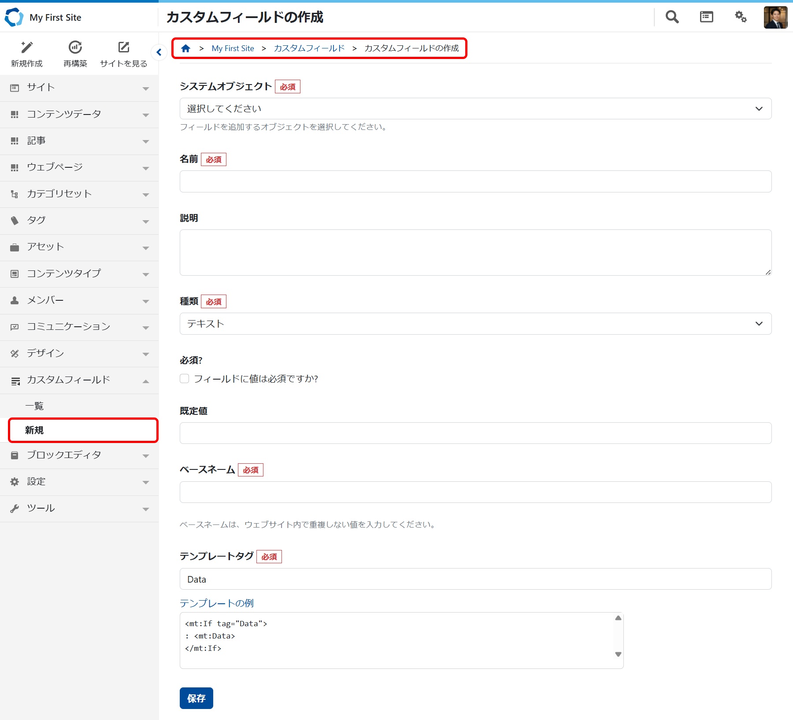The image size is (793, 720).
Task: Open the システムオブジェクト dropdown
Action: coord(475,109)
